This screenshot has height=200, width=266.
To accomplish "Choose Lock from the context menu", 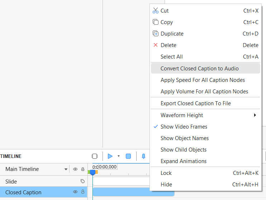I will (x=205, y=173).
